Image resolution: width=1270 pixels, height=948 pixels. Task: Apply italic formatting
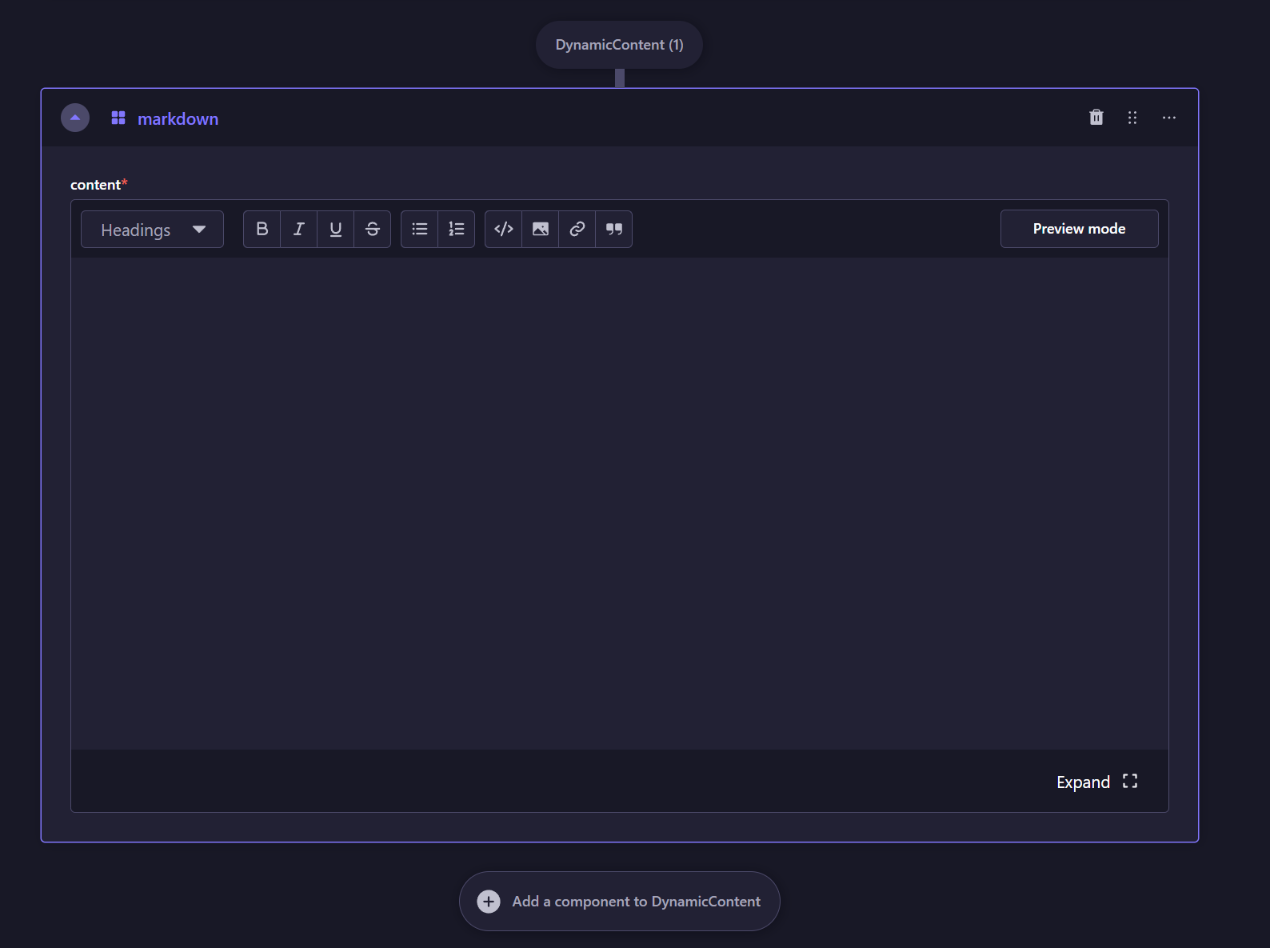coord(298,230)
